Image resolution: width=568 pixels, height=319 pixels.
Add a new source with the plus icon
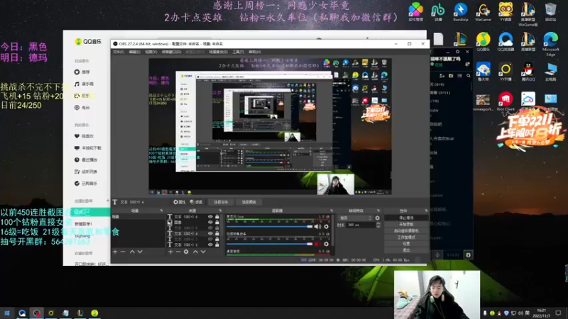coord(170,252)
